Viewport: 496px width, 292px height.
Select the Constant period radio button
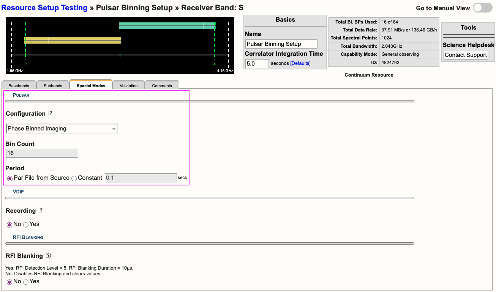pos(74,178)
